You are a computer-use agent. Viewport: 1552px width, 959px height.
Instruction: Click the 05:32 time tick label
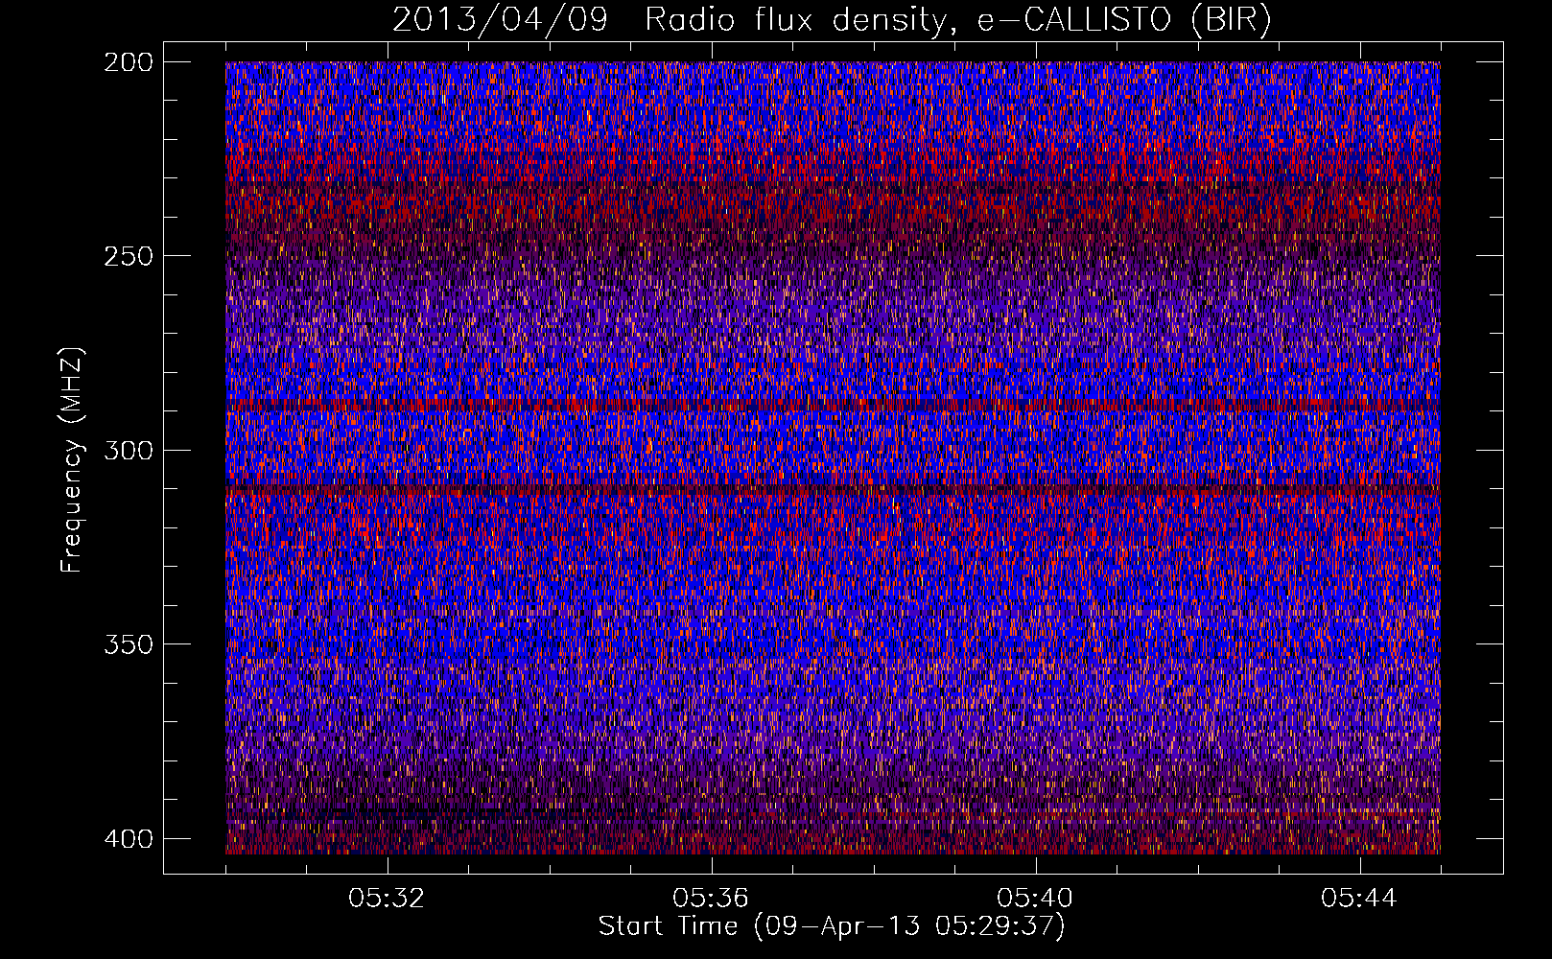(387, 899)
